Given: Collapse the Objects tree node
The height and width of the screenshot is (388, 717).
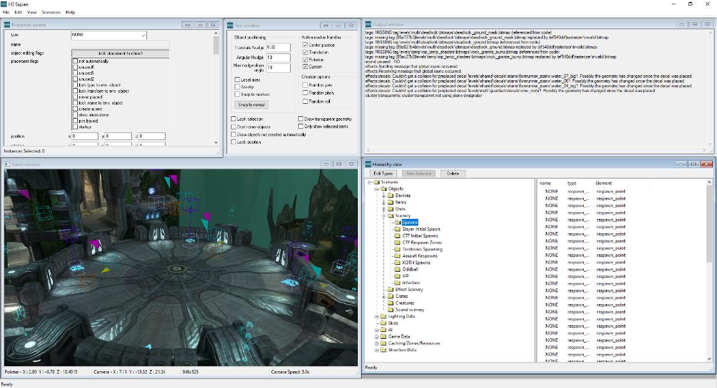Looking at the screenshot, I should tap(377, 189).
